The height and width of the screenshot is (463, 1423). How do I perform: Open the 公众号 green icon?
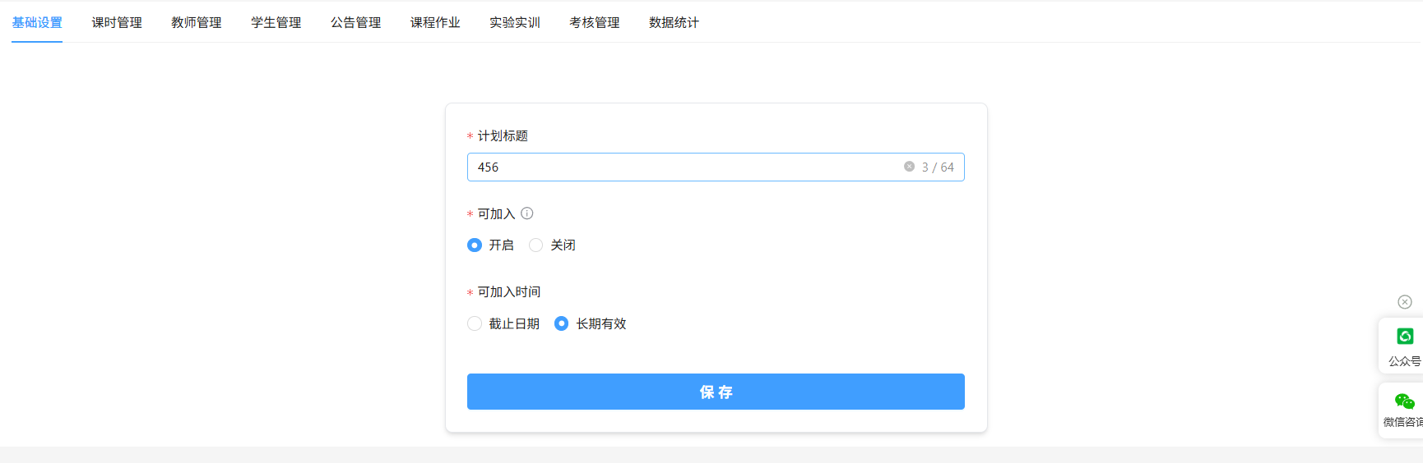[1405, 337]
